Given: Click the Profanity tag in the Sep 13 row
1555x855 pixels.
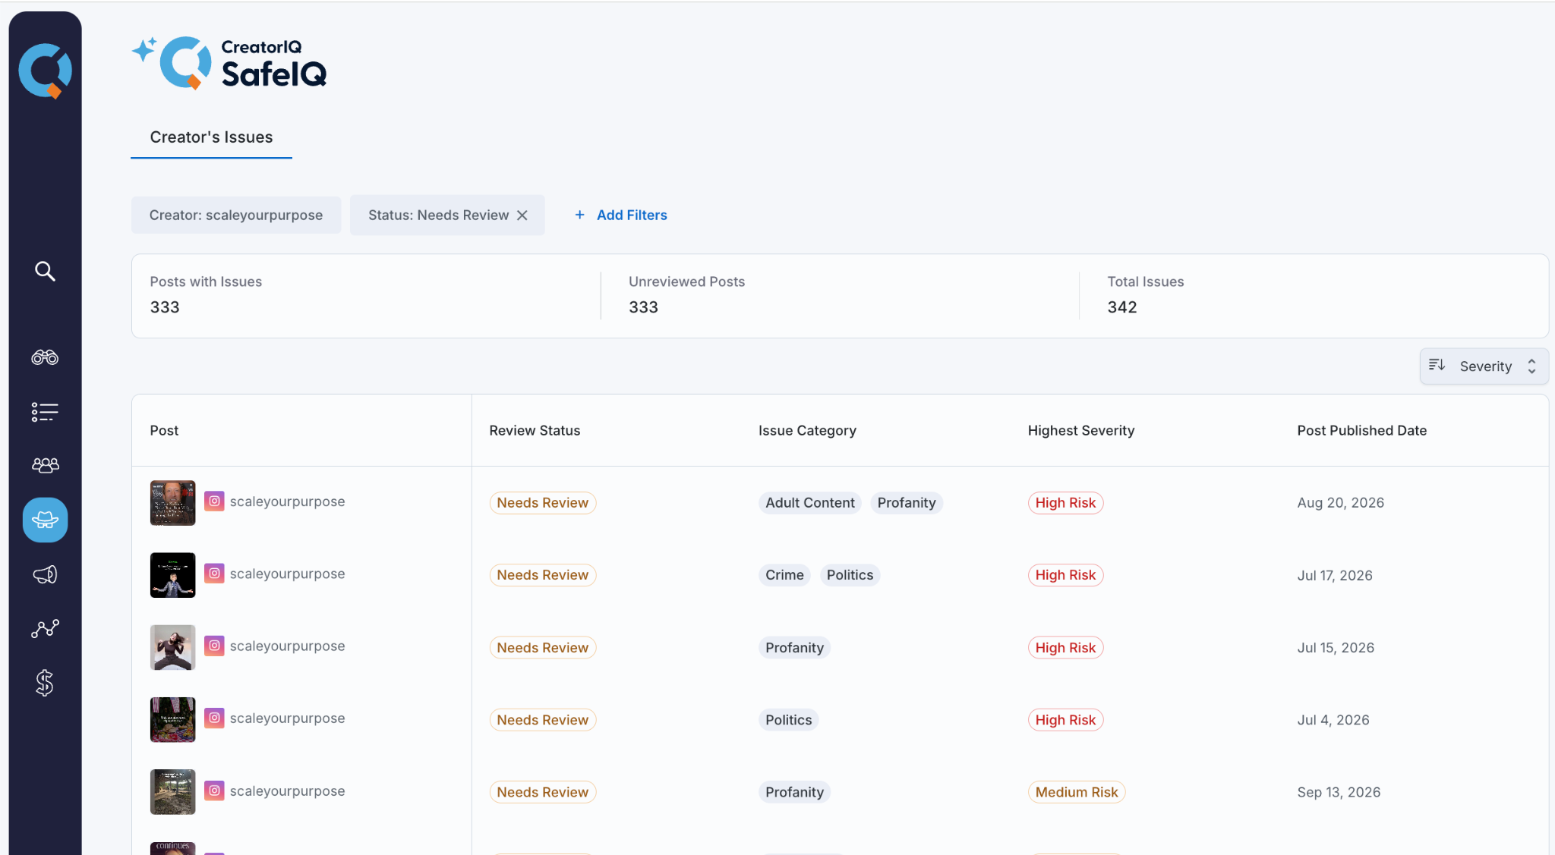Looking at the screenshot, I should click(x=794, y=792).
